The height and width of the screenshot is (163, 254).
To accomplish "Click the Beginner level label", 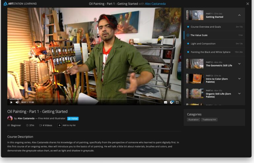I will click(x=14, y=125).
